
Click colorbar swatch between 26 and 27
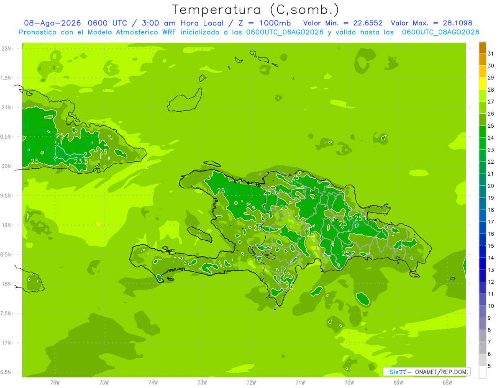coord(482,108)
